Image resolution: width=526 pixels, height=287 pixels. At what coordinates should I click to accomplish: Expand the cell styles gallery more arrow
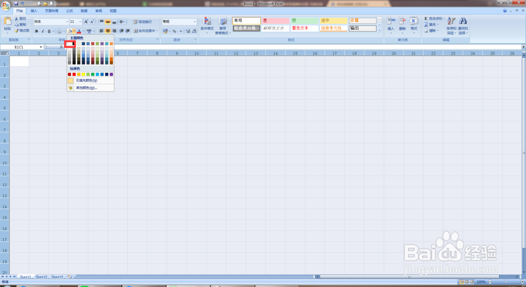click(379, 30)
